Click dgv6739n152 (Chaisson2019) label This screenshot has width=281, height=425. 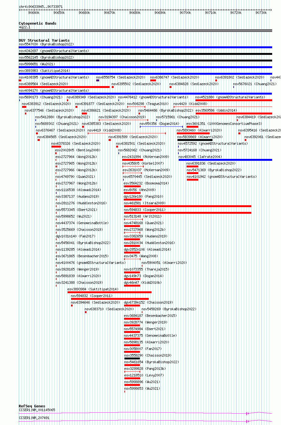pyautogui.click(x=148, y=302)
